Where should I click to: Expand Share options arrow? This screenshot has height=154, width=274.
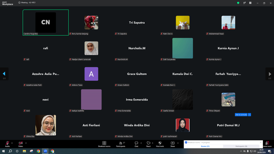pyautogui.click(x=178, y=143)
